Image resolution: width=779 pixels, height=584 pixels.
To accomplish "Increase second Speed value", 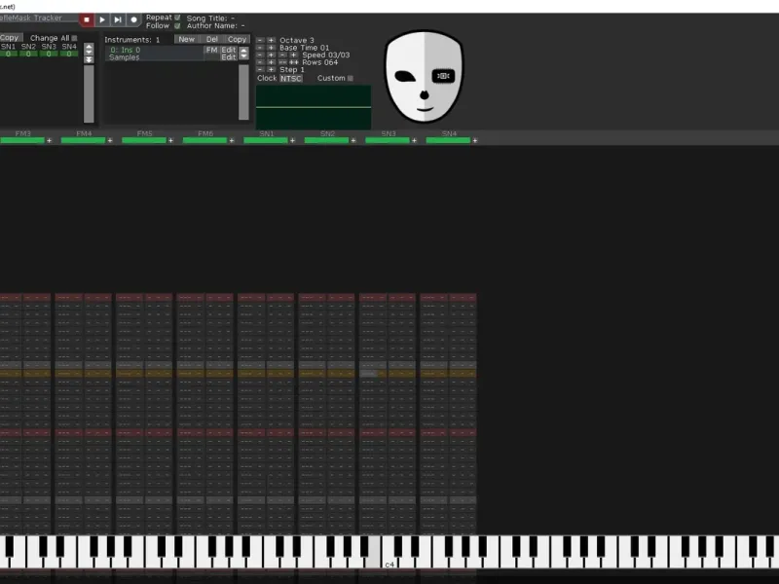I will click(294, 55).
